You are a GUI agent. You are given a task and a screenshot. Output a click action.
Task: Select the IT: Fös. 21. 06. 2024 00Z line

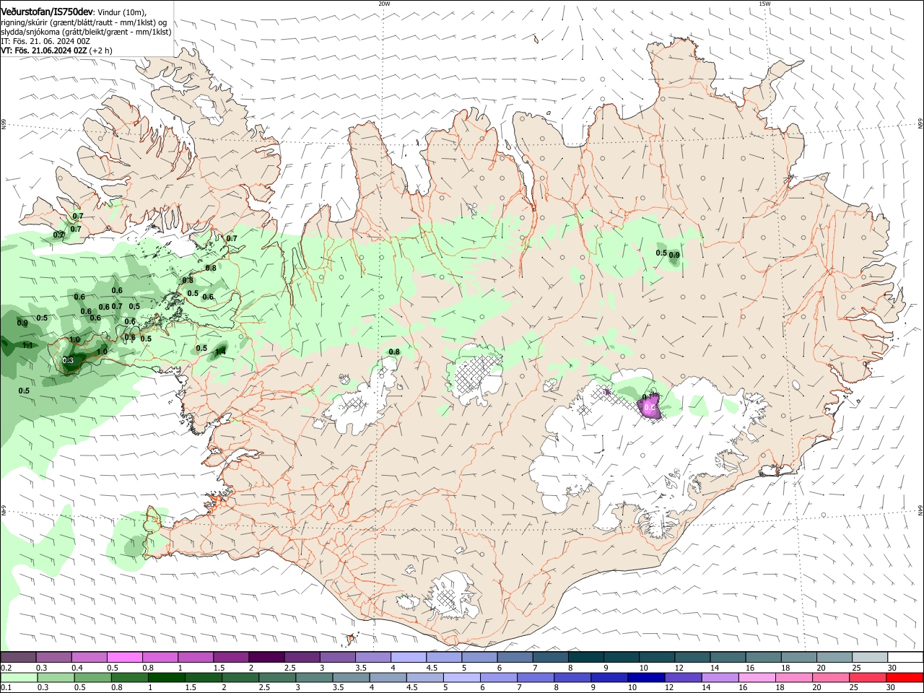click(x=45, y=41)
